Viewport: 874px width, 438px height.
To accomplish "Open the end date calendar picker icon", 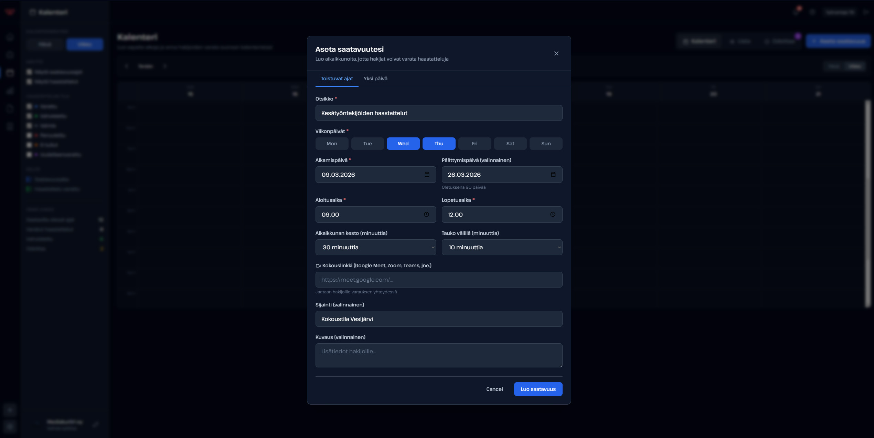I will click(553, 175).
